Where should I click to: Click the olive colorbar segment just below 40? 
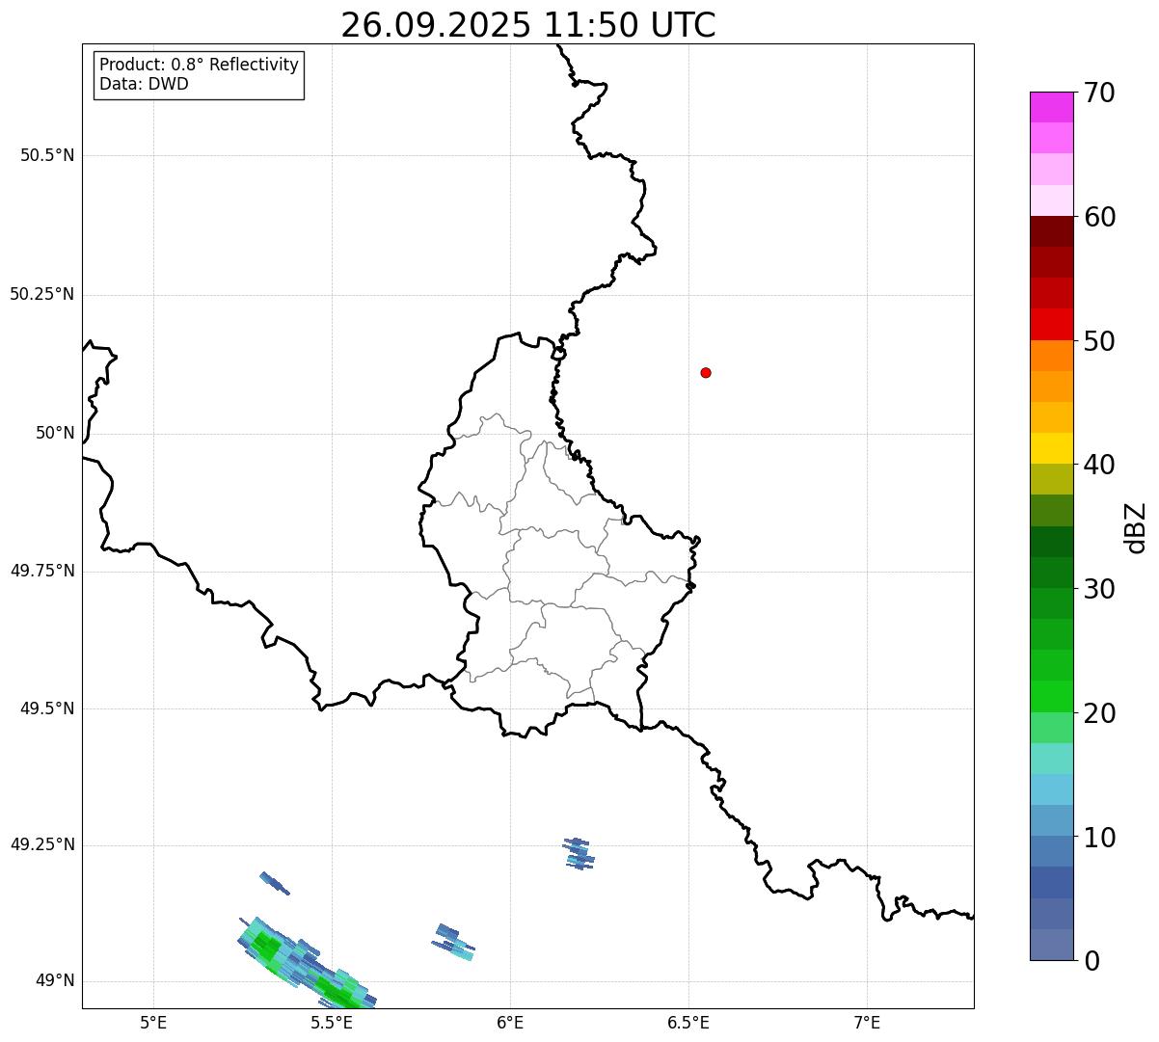tap(1051, 479)
